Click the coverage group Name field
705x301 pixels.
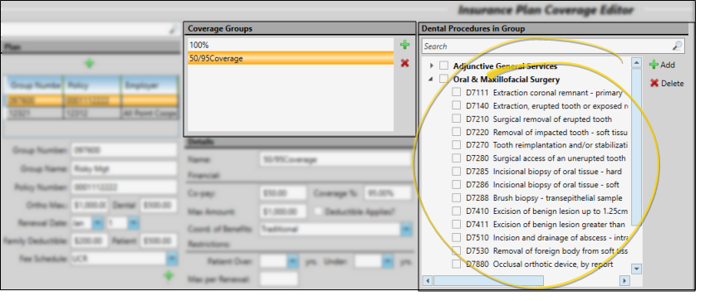pyautogui.click(x=335, y=159)
